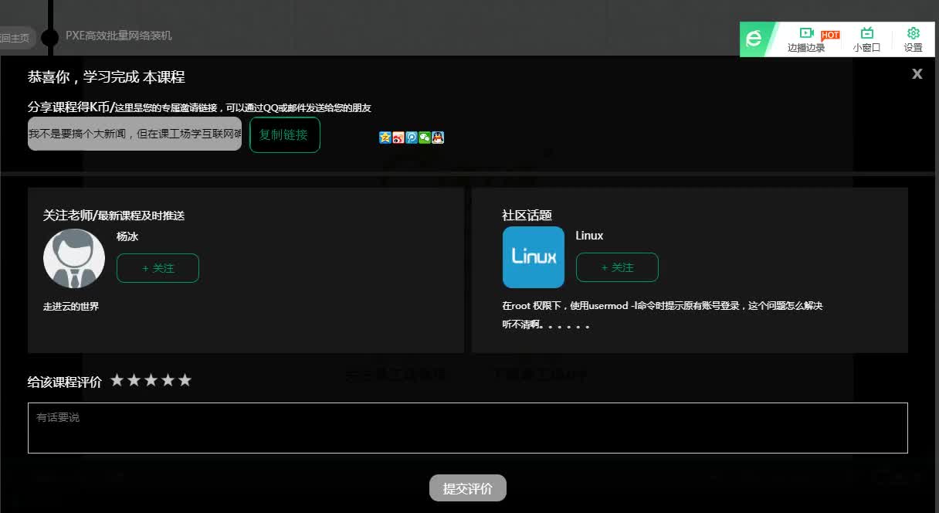
Task: Copy the invitation link with 复制链接
Action: [284, 134]
